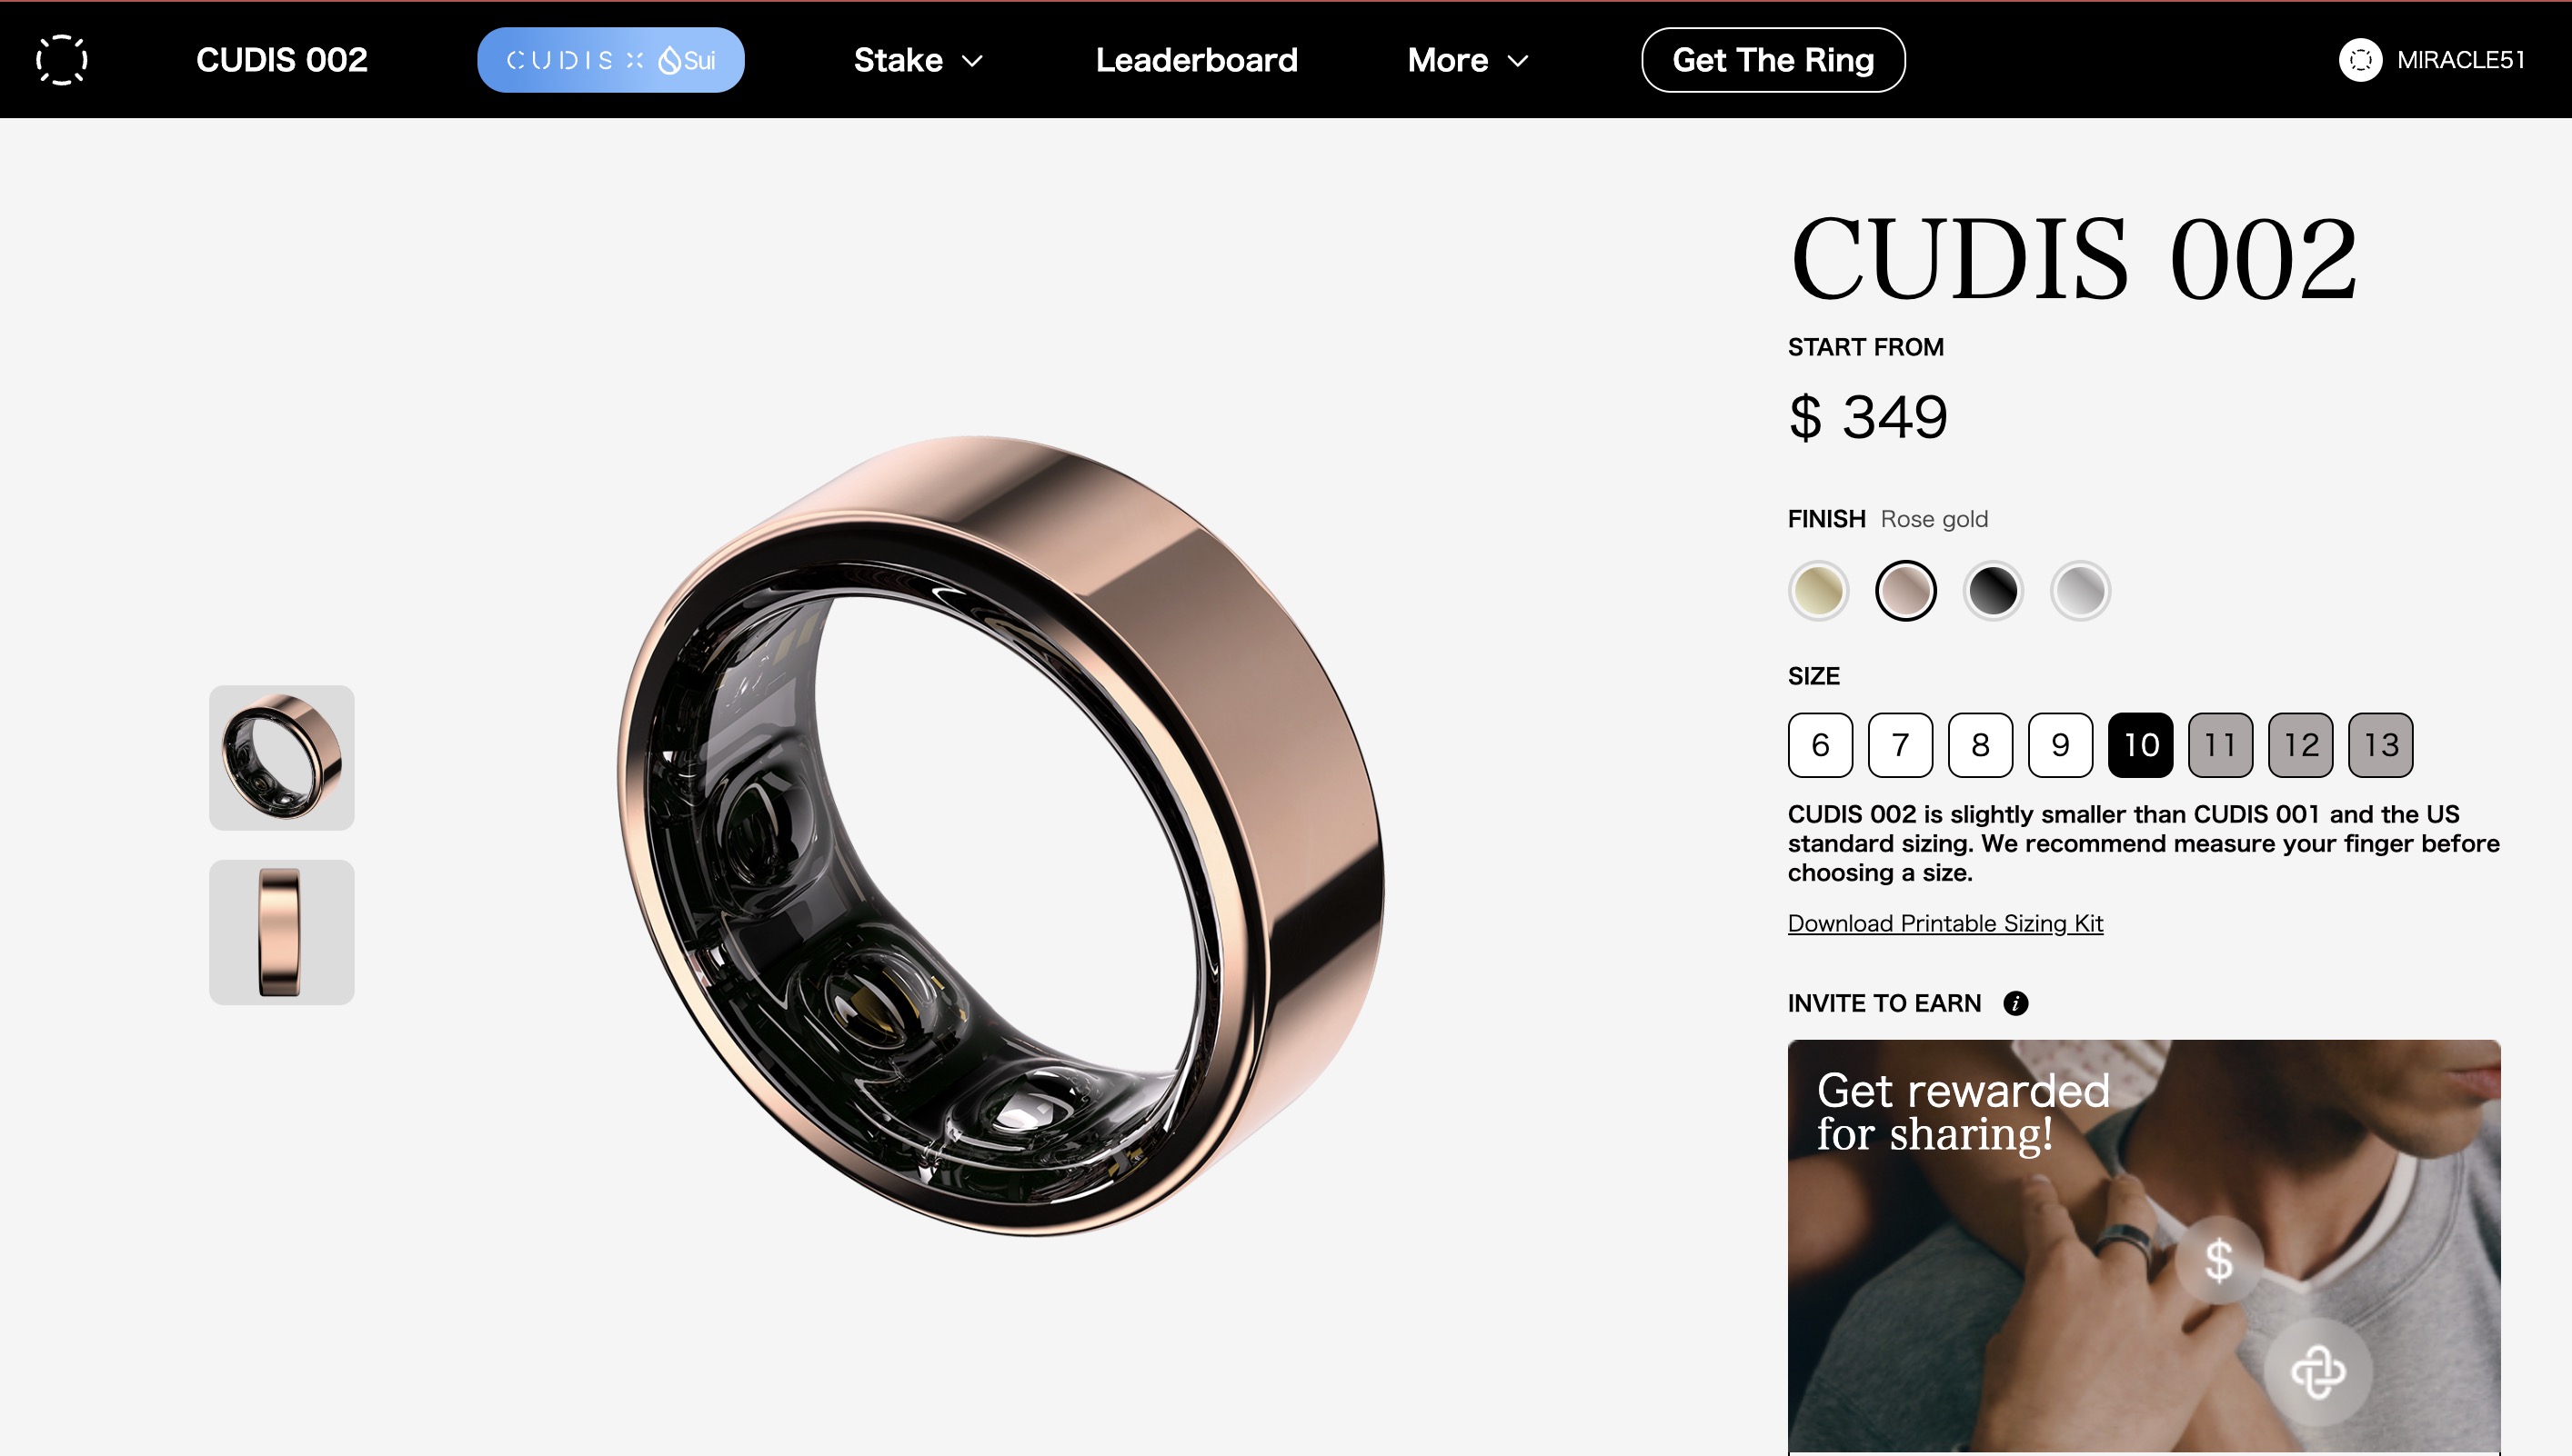Click the CUDIS dashed-circle logo icon
2572x1456 pixels.
click(61, 60)
